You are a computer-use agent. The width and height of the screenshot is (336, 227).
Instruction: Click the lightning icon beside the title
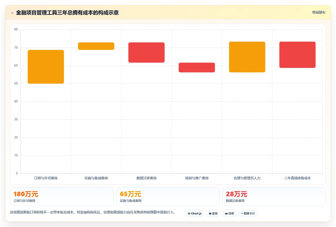click(x=12, y=13)
